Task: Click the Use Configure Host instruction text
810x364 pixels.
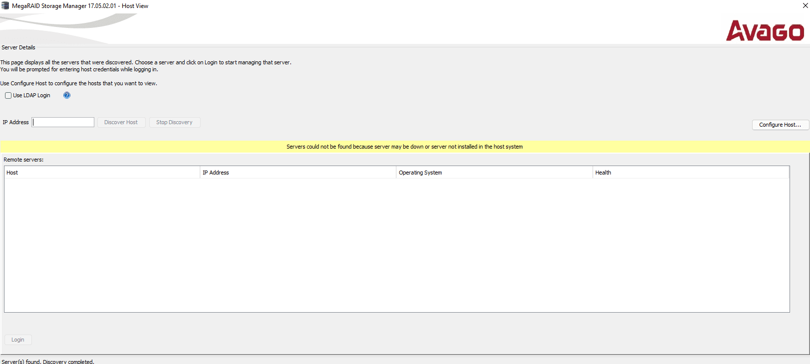Action: point(79,83)
